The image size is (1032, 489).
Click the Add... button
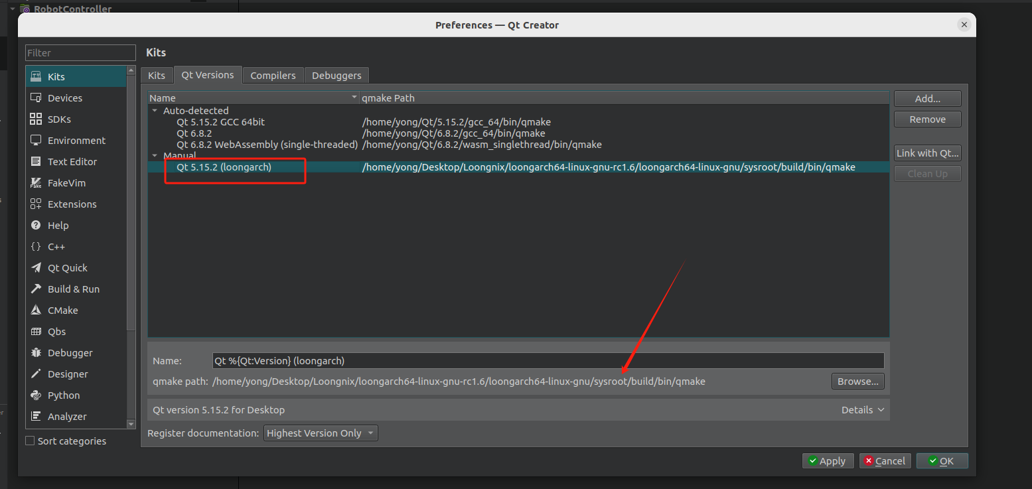(927, 98)
